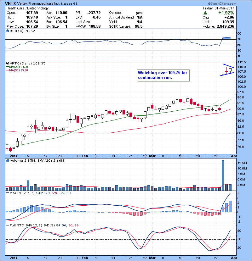Viewport: 252px width, 261px height.
Task: Click the tallest volume spike bar
Action: [x=223, y=175]
